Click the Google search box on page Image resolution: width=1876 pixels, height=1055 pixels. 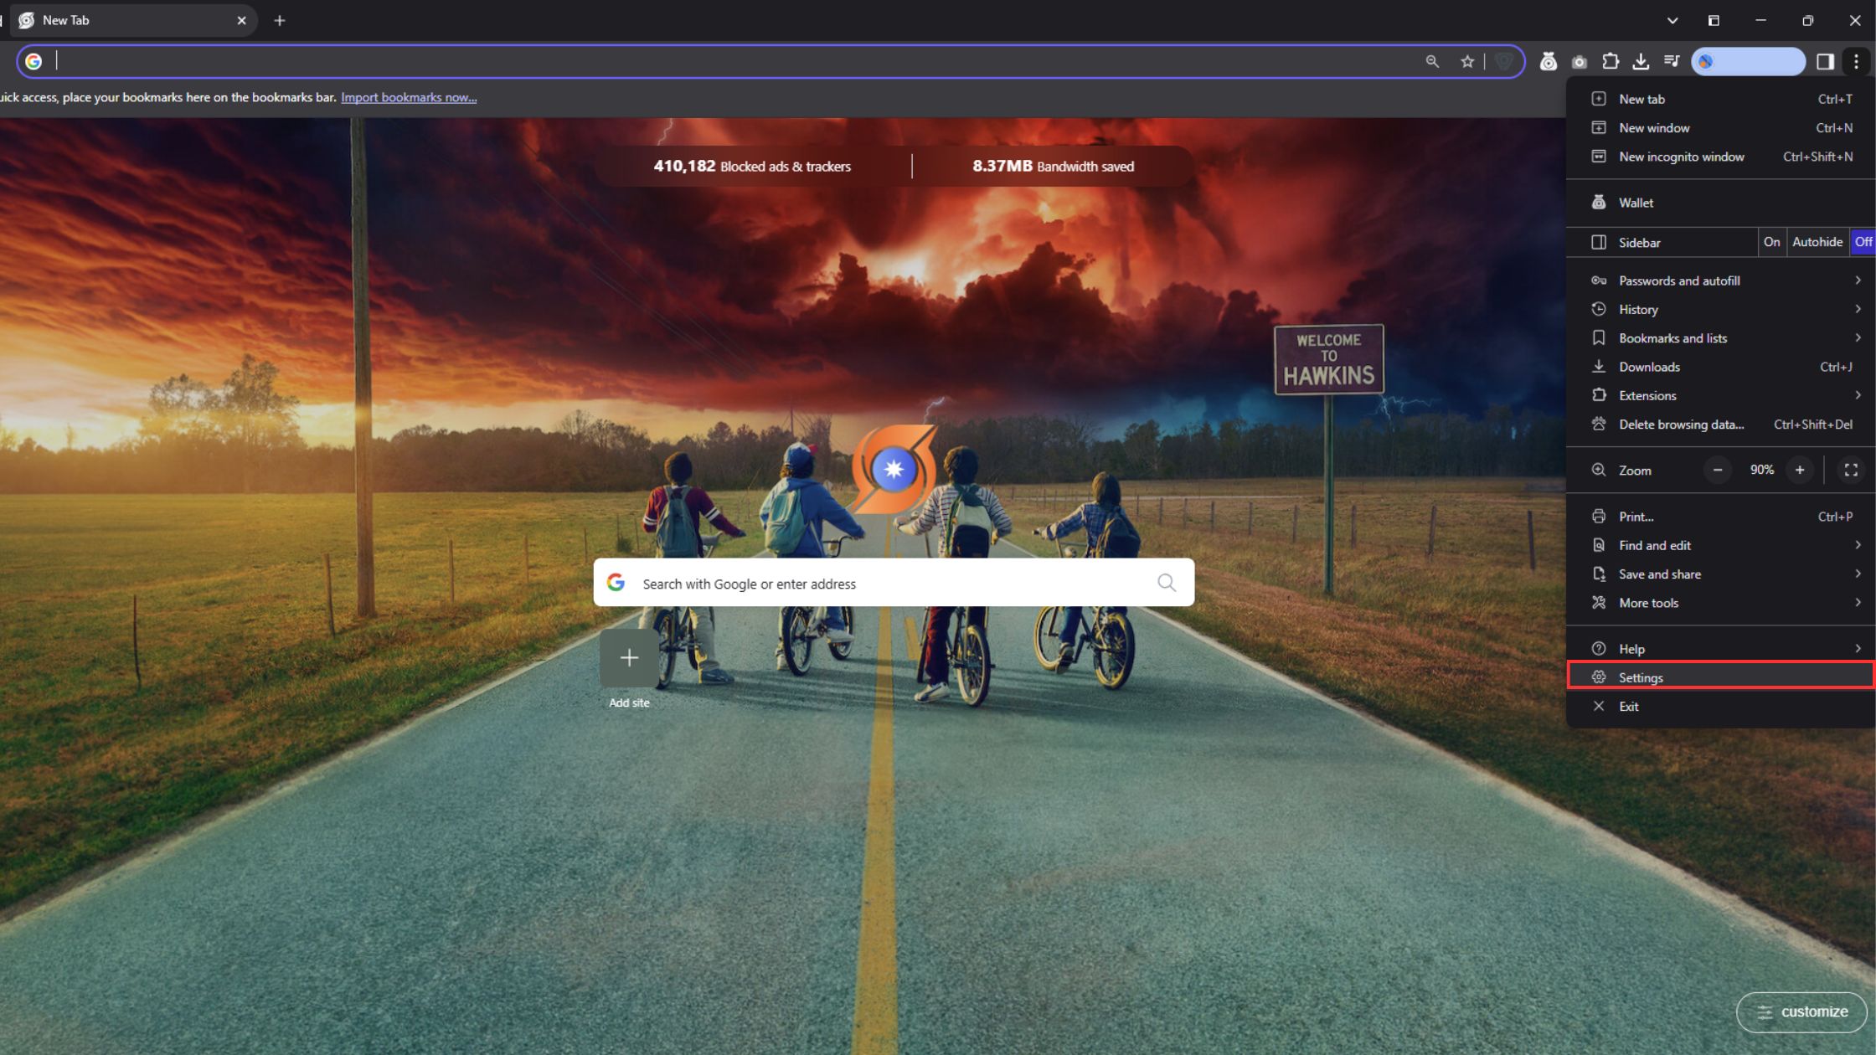(x=893, y=584)
